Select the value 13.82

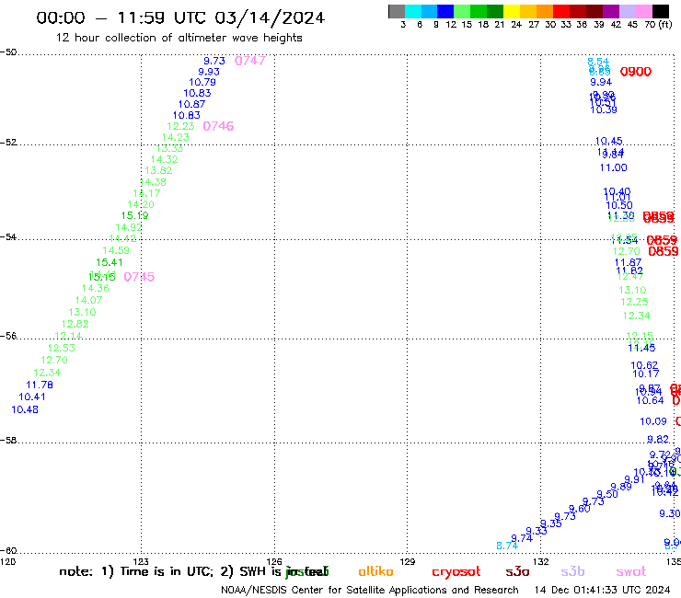158,171
